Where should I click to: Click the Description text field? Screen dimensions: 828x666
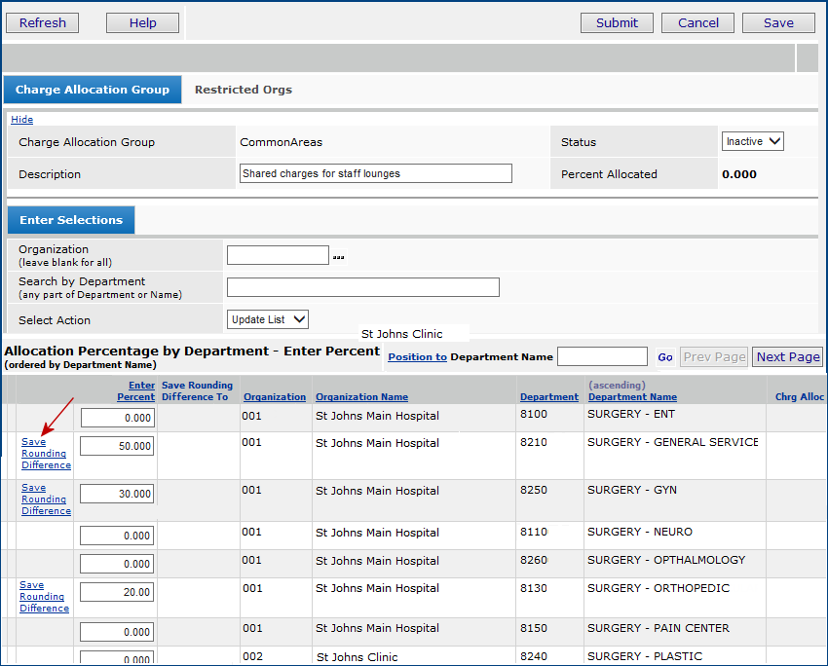coord(375,174)
